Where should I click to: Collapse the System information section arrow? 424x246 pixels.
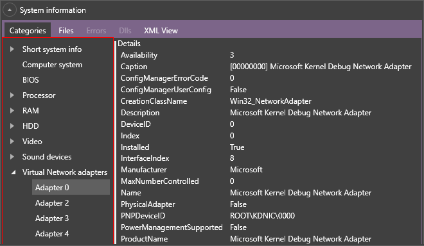click(10, 10)
